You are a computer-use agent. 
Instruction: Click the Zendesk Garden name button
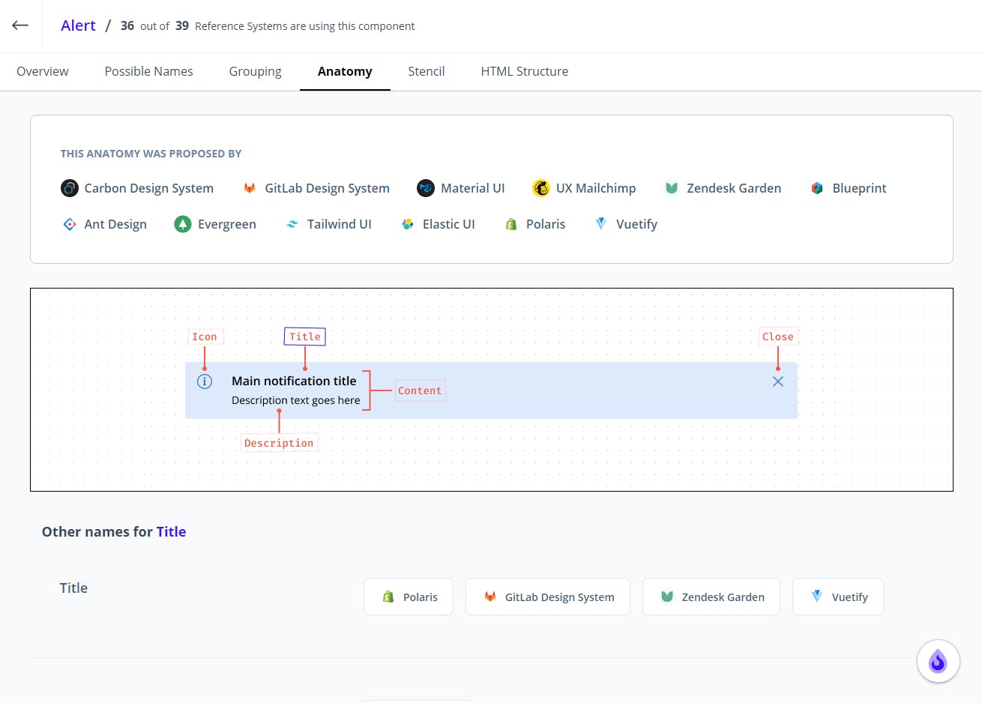[711, 597]
